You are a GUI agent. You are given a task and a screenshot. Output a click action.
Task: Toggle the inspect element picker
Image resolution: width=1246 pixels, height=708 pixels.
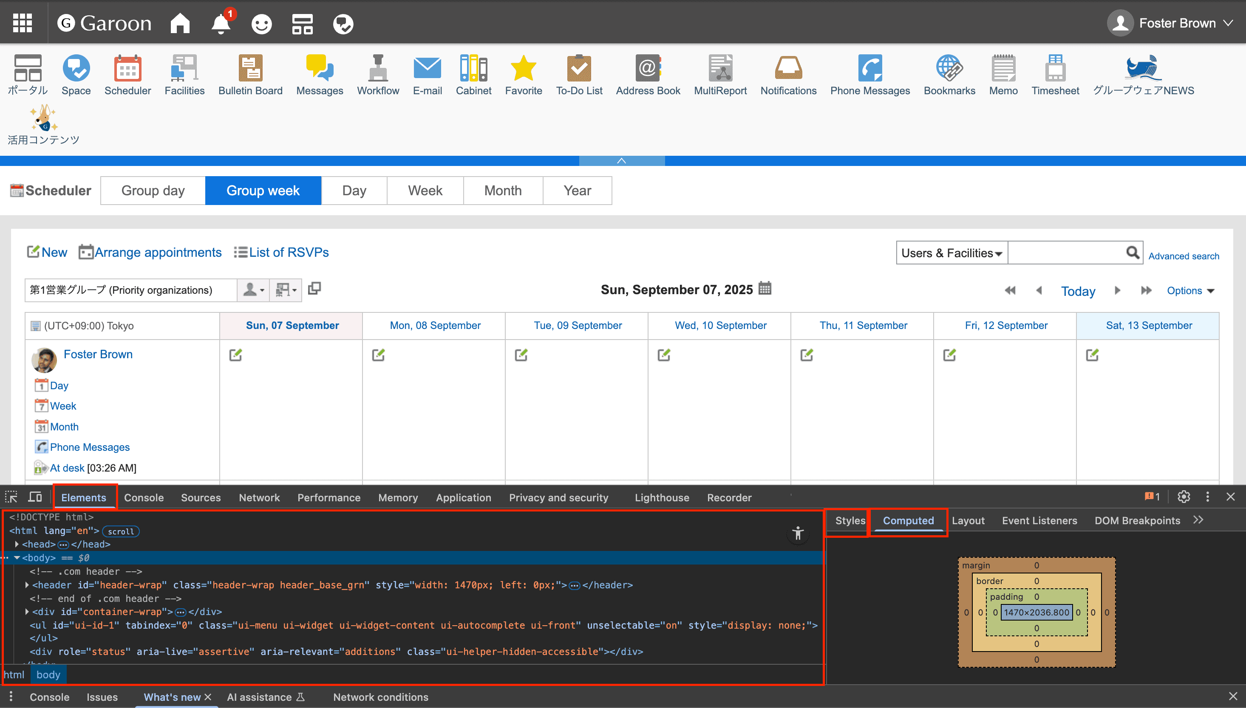(x=11, y=497)
